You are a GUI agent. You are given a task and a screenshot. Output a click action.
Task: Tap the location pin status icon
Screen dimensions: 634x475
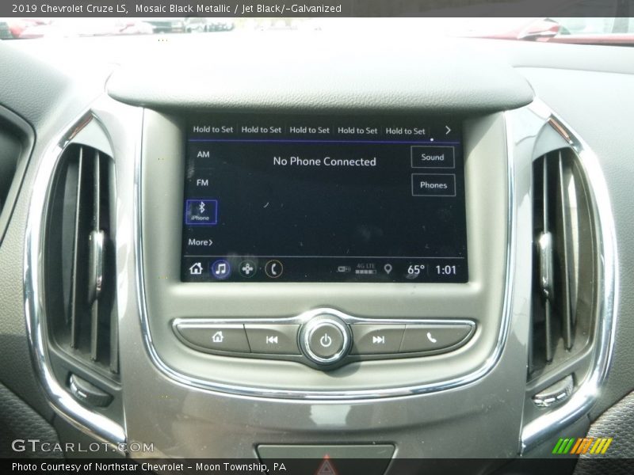click(388, 269)
